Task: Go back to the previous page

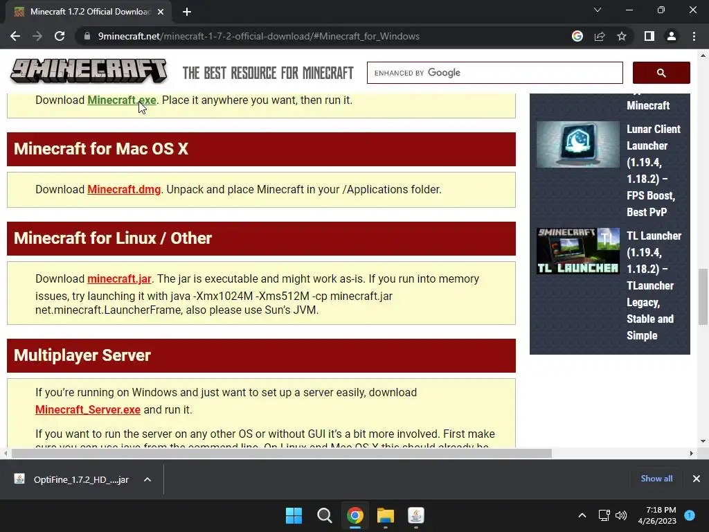Action: (x=15, y=36)
